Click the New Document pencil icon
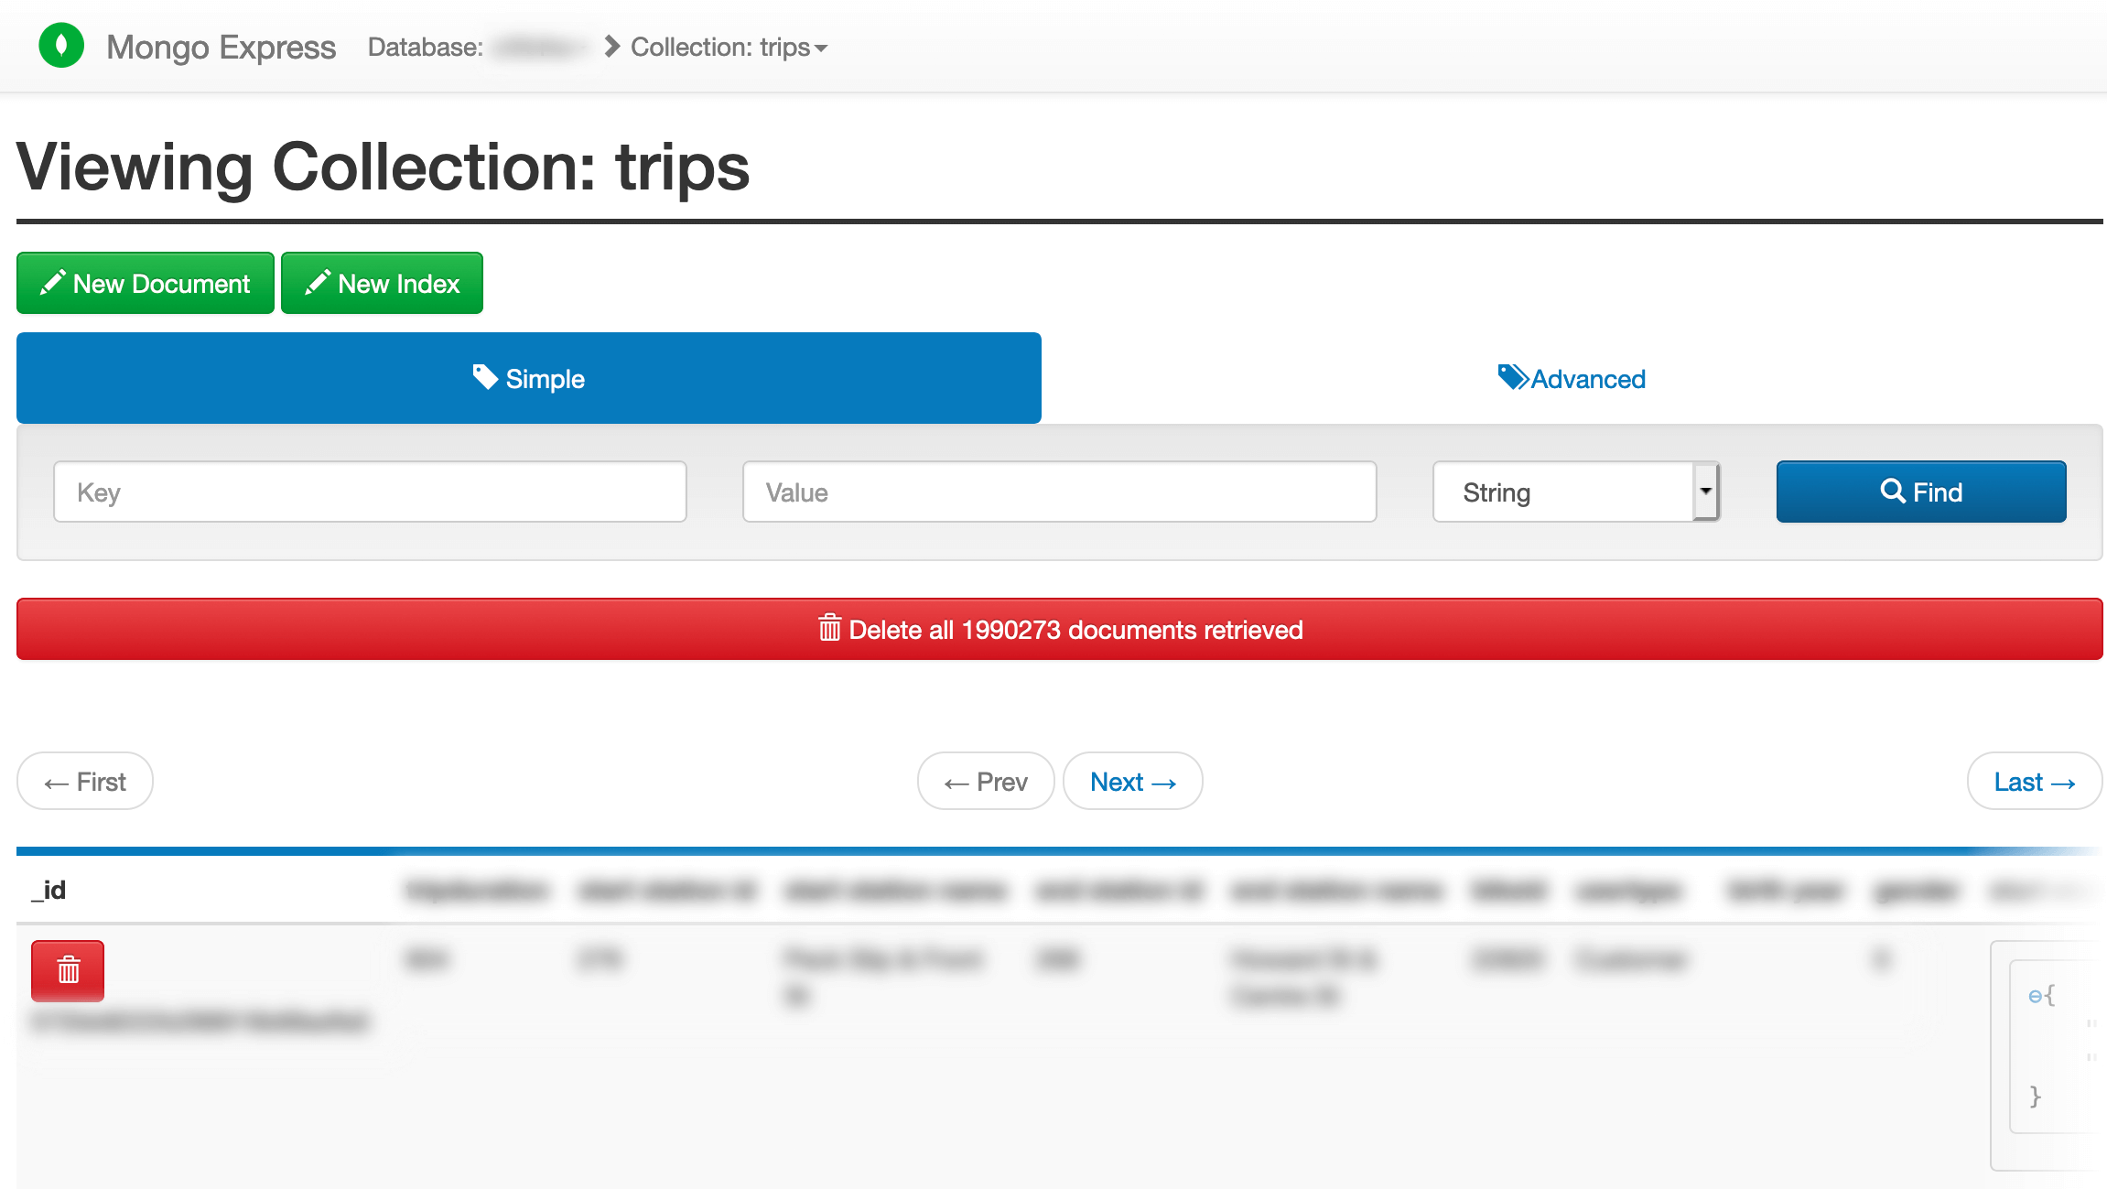Image resolution: width=2107 pixels, height=1189 pixels. (52, 282)
